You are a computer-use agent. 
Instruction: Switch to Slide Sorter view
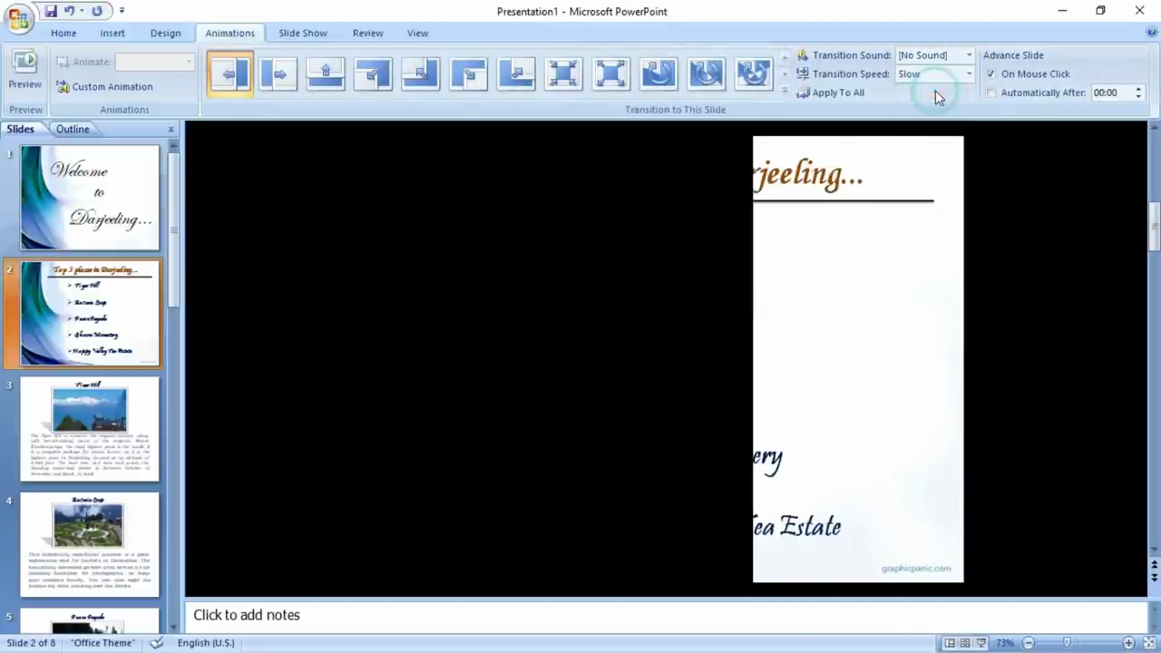pyautogui.click(x=965, y=643)
